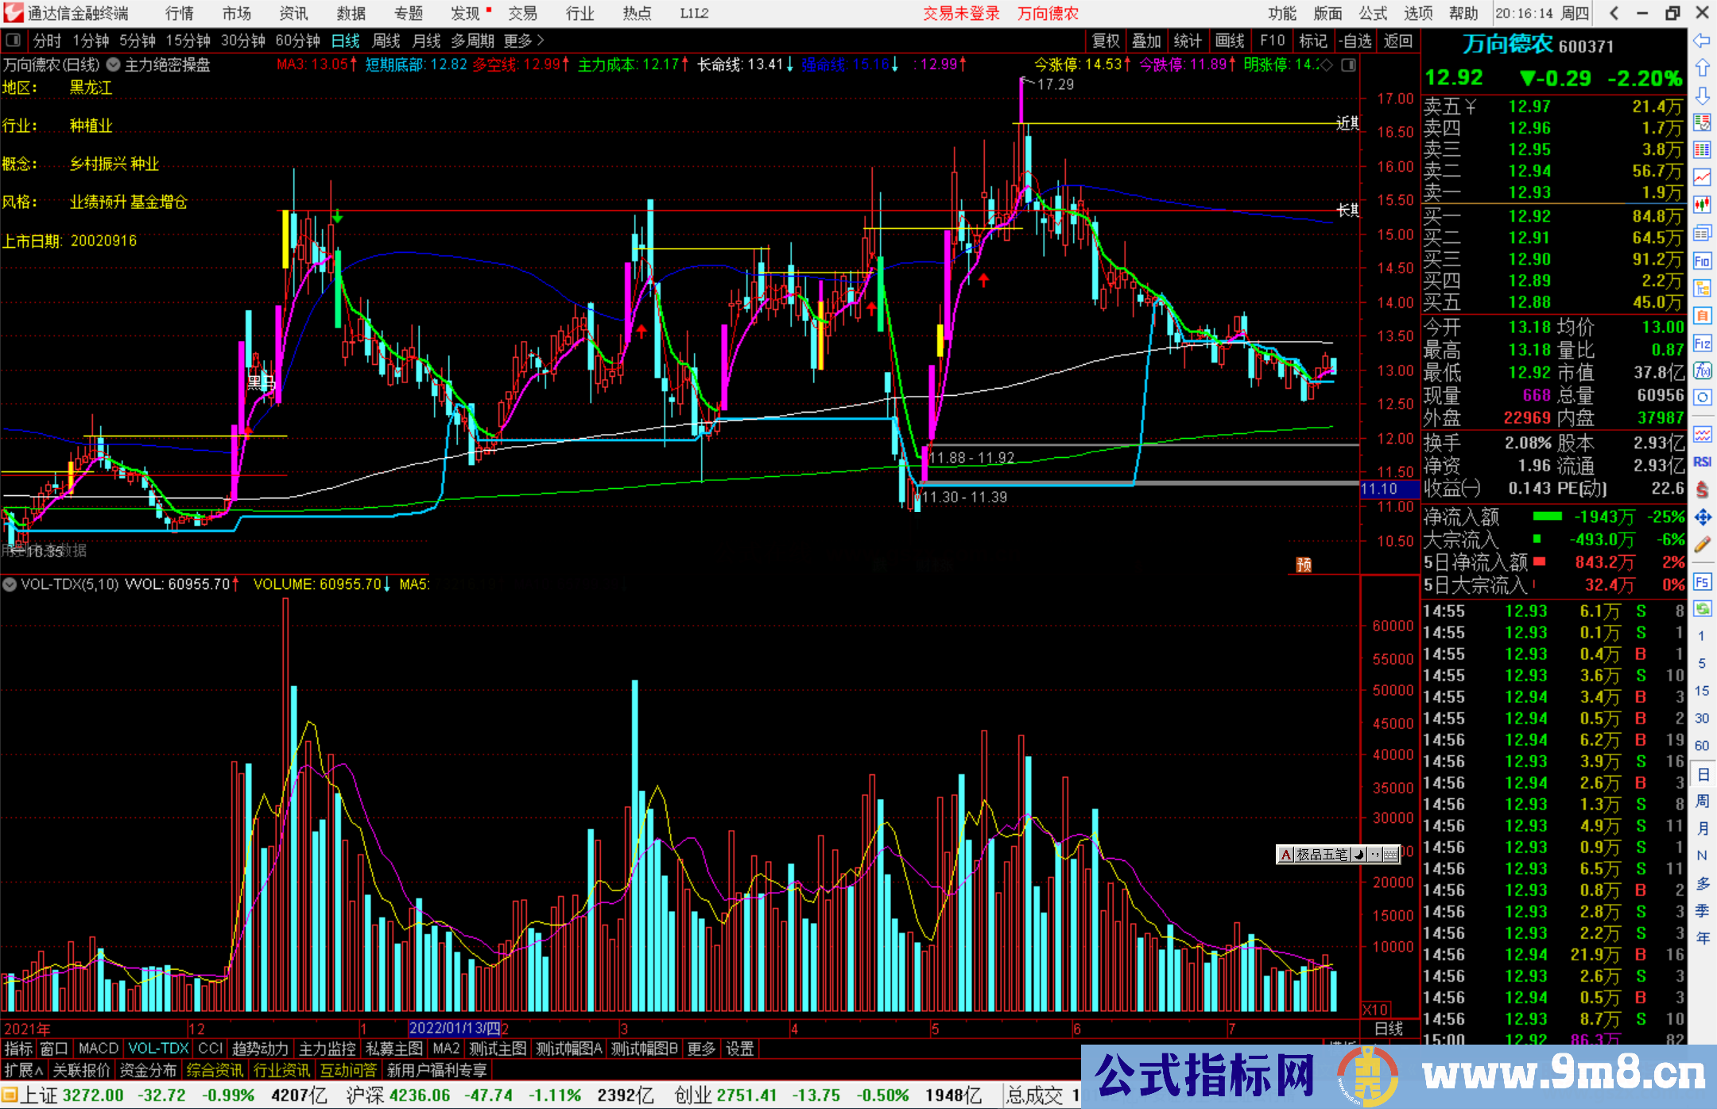Open the 公式 menu in top bar
This screenshot has width=1717, height=1109.
pyautogui.click(x=1372, y=13)
